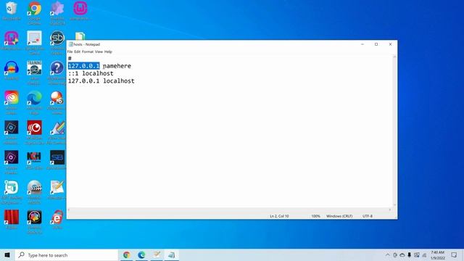Screen dimensions: 464x261
Task: Click the scroll-right arrow of the horizontal scrollbar
Action: pos(390,210)
